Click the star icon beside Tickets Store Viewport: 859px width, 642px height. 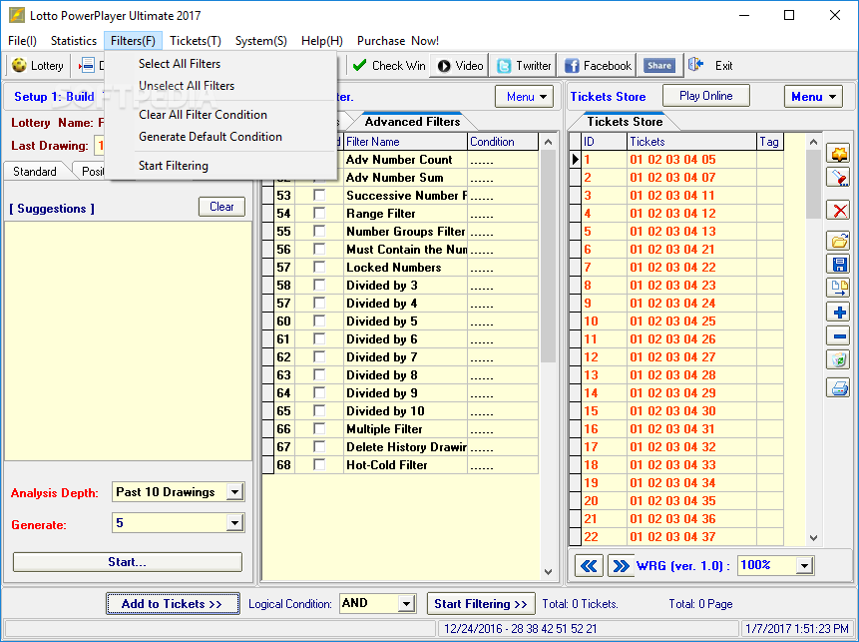(x=839, y=154)
